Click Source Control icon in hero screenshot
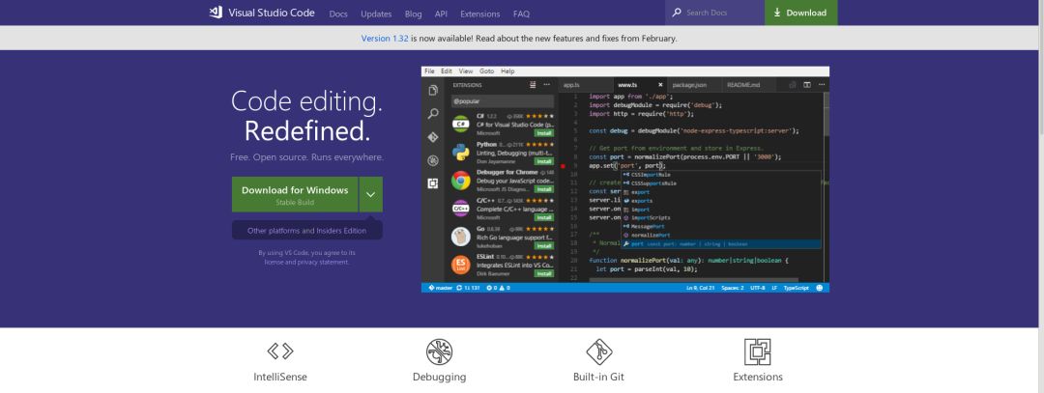1044x393 pixels. 433,137
